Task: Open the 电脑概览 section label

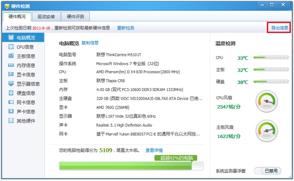Action: coord(26,38)
